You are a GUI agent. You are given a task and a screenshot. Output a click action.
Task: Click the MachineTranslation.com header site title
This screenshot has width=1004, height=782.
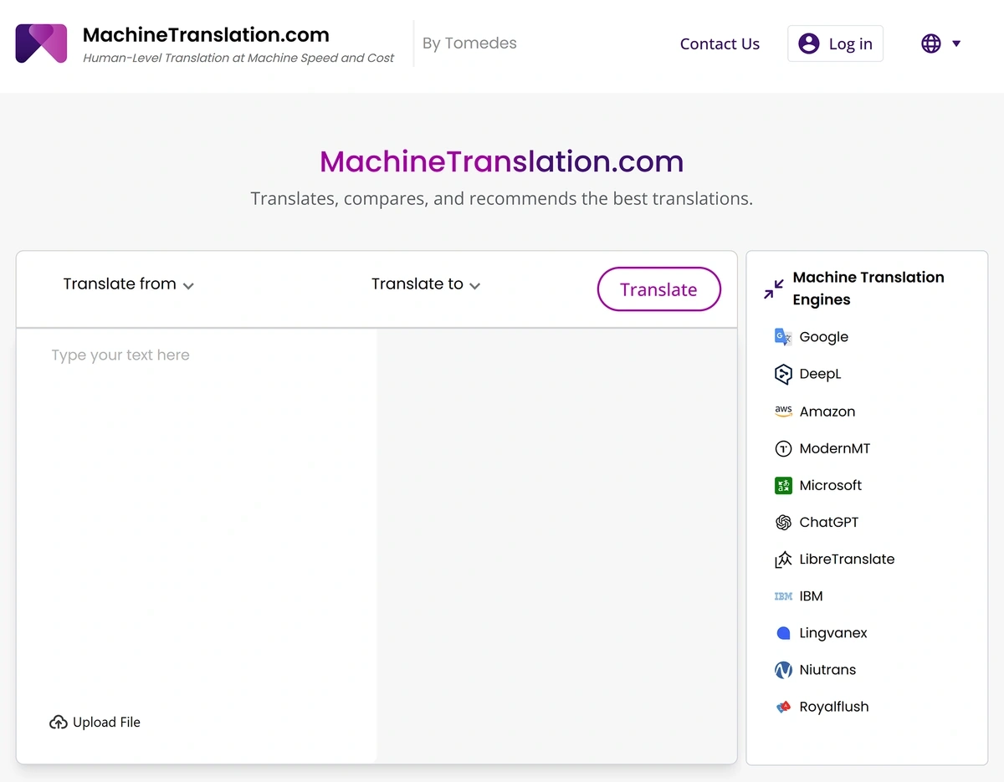(206, 35)
